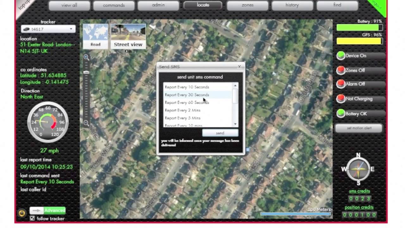Viewport: 405px width, 228px height.
Task: Open the view all tab
Action: (x=69, y=5)
